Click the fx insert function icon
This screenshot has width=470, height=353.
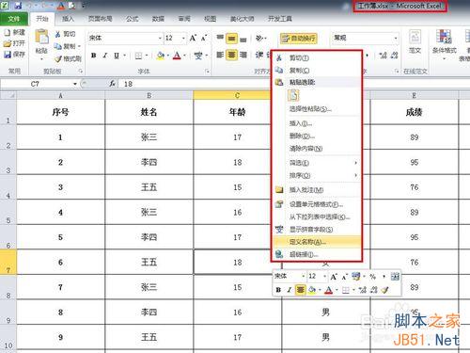tap(112, 84)
